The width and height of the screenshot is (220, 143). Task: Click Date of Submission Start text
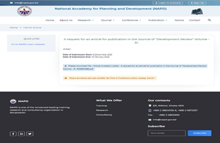87,55
